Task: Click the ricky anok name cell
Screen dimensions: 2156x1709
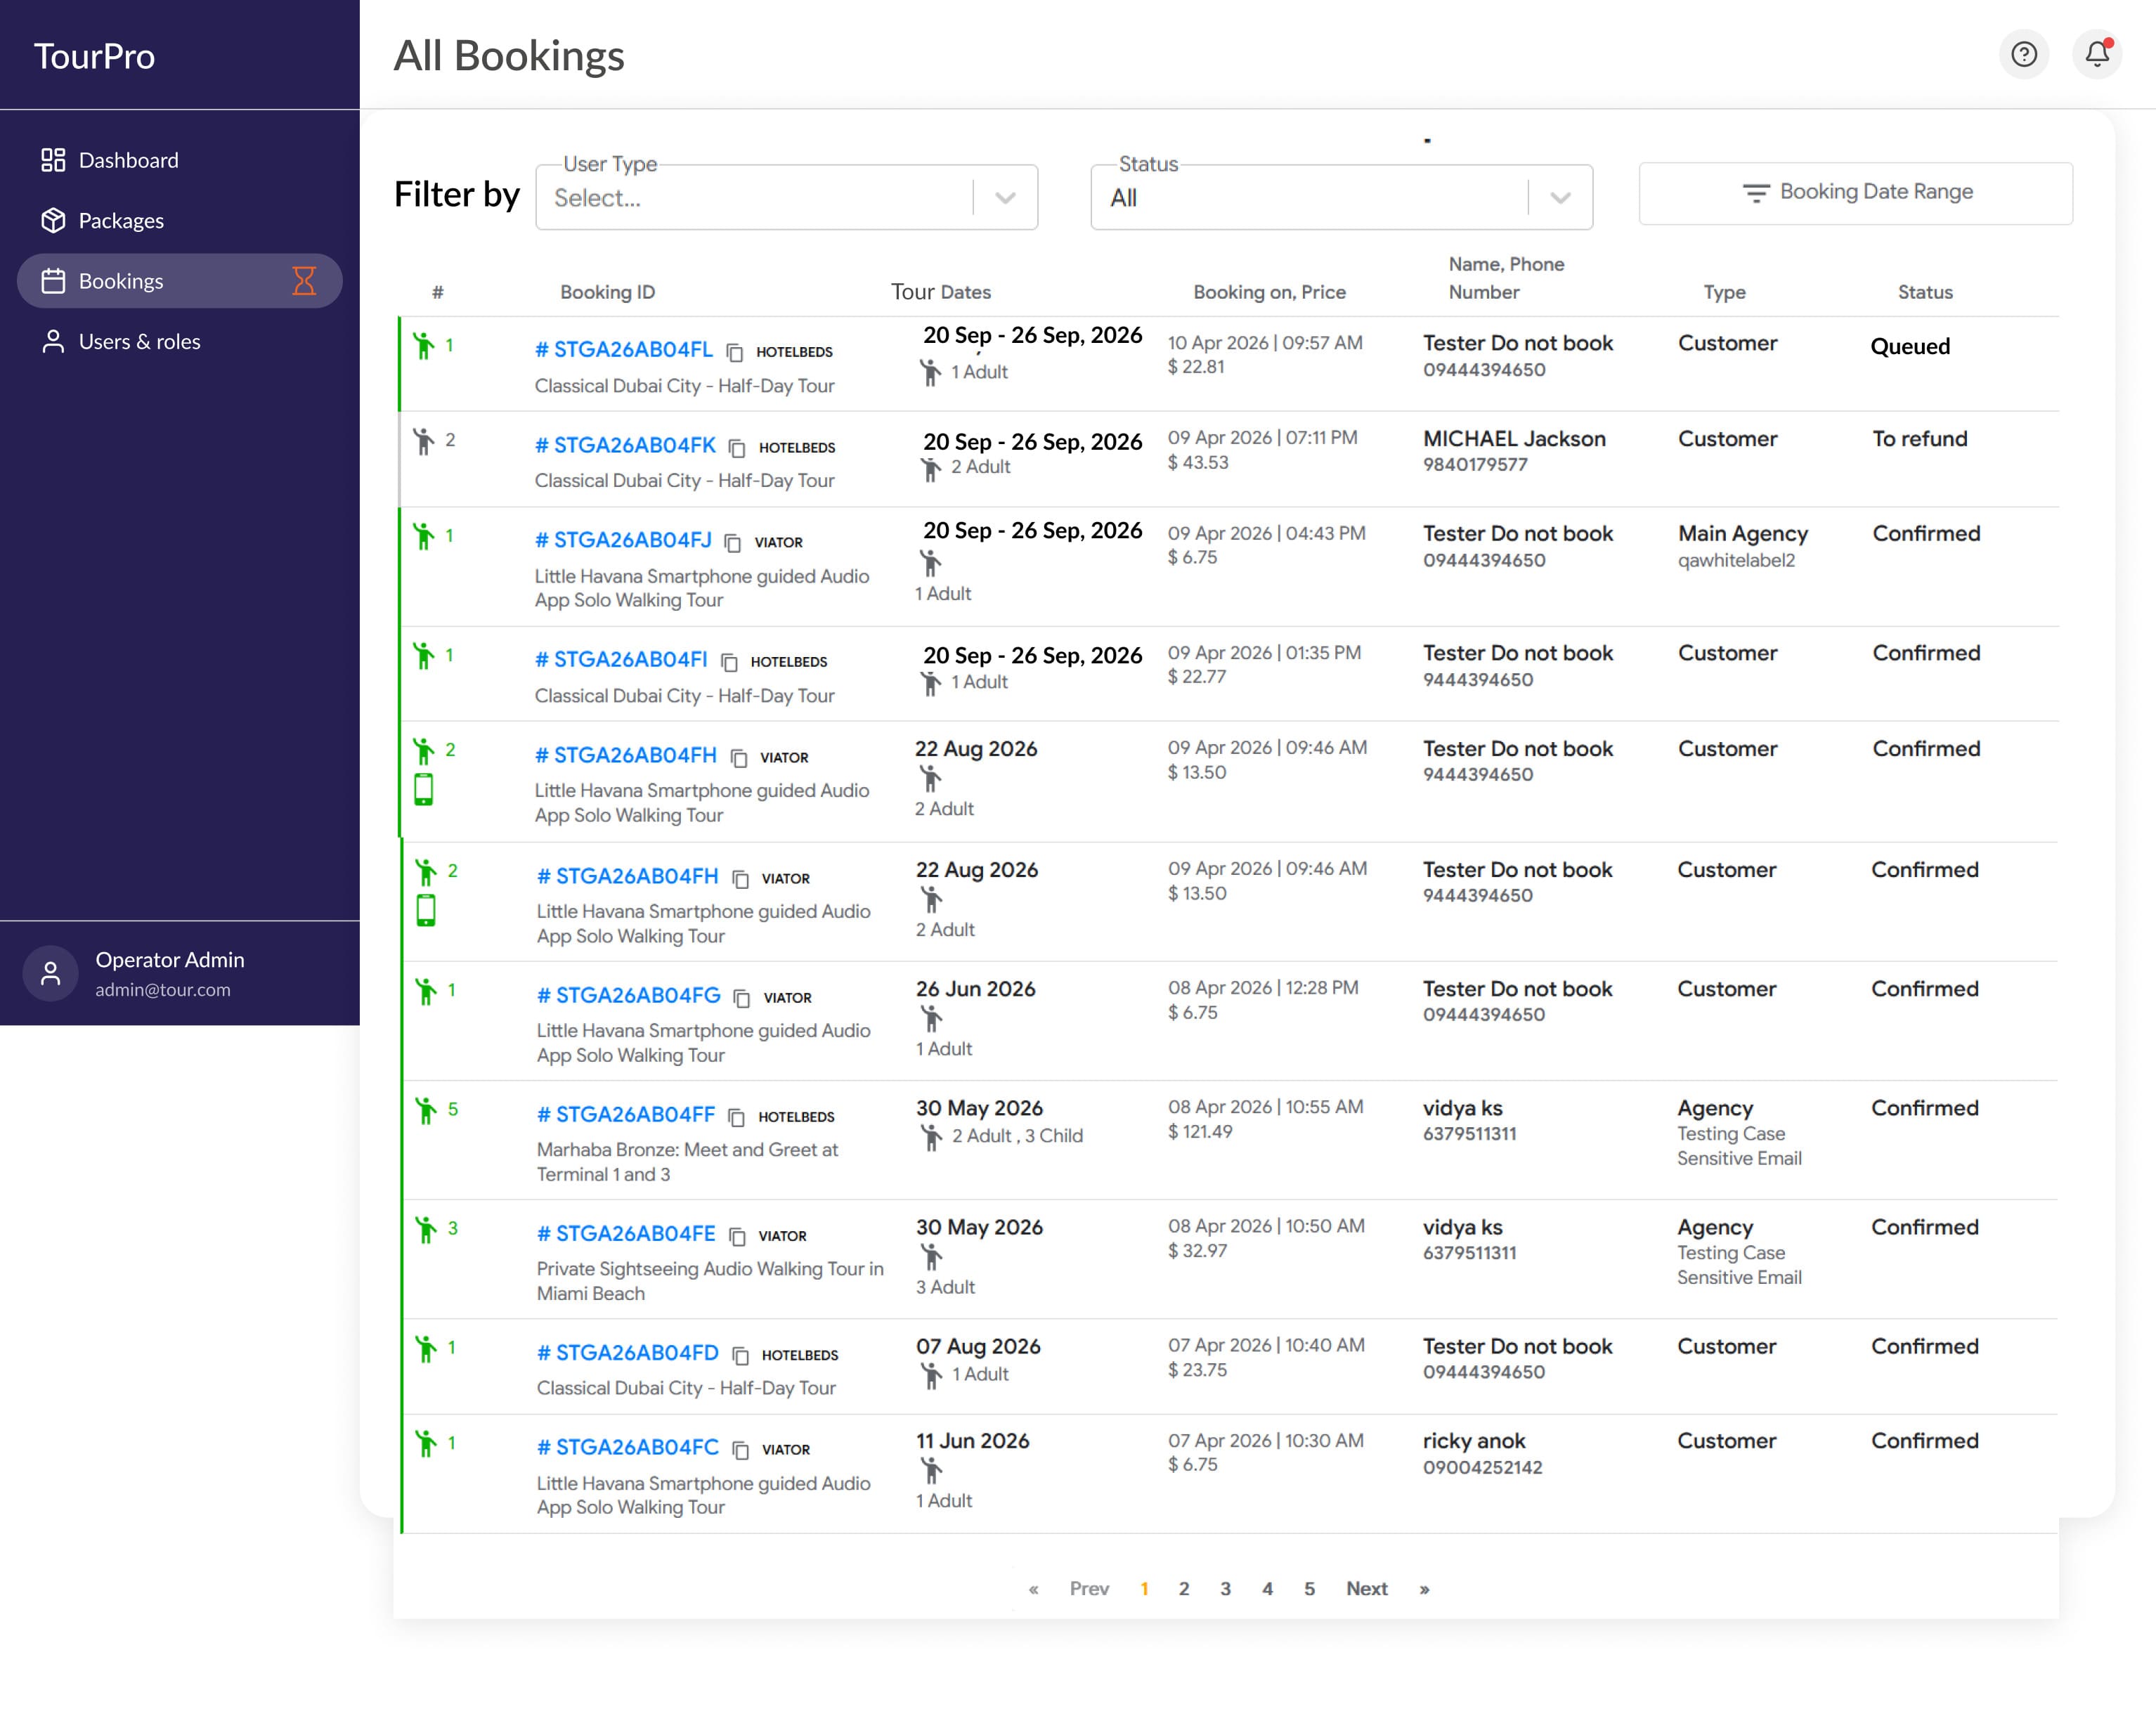Action: [x=1474, y=1441]
